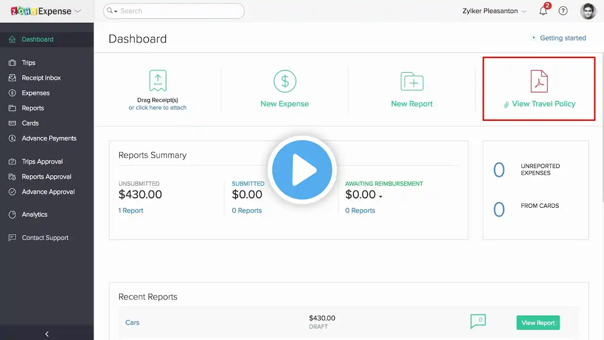Click the Unreported Expenses count

pos(499,170)
